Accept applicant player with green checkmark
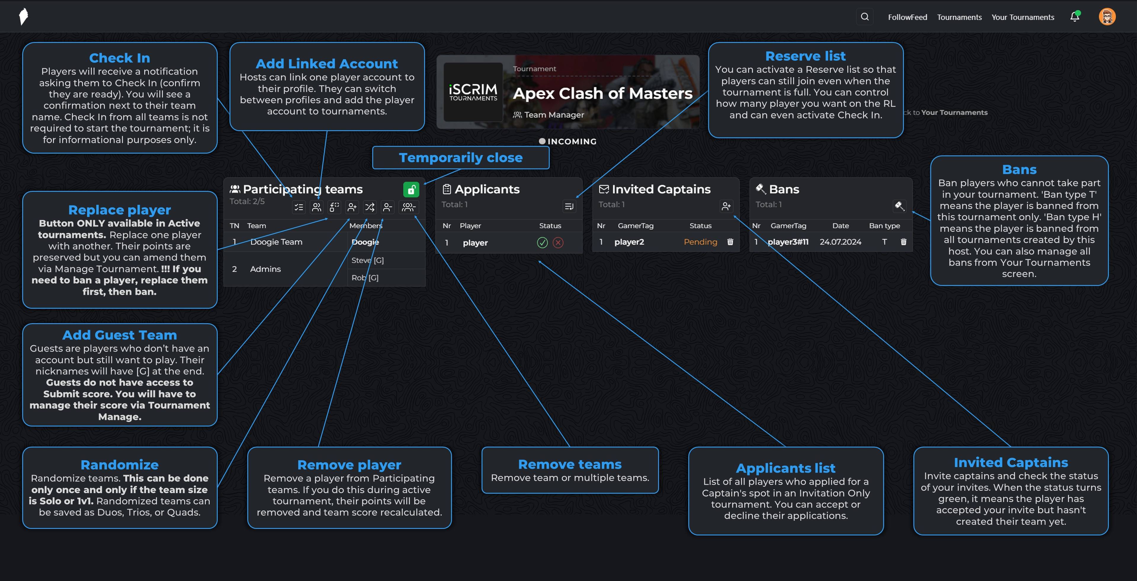Image resolution: width=1137 pixels, height=581 pixels. 542,243
